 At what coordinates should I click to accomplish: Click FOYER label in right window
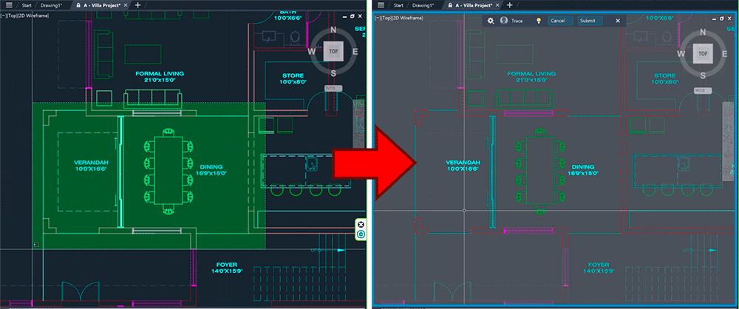coord(599,268)
